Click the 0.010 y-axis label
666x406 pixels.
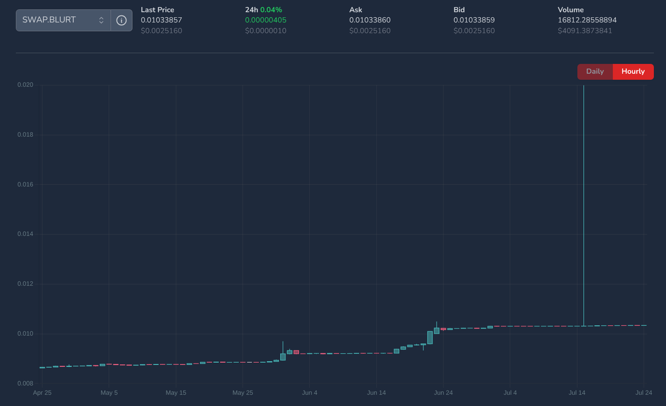25,334
